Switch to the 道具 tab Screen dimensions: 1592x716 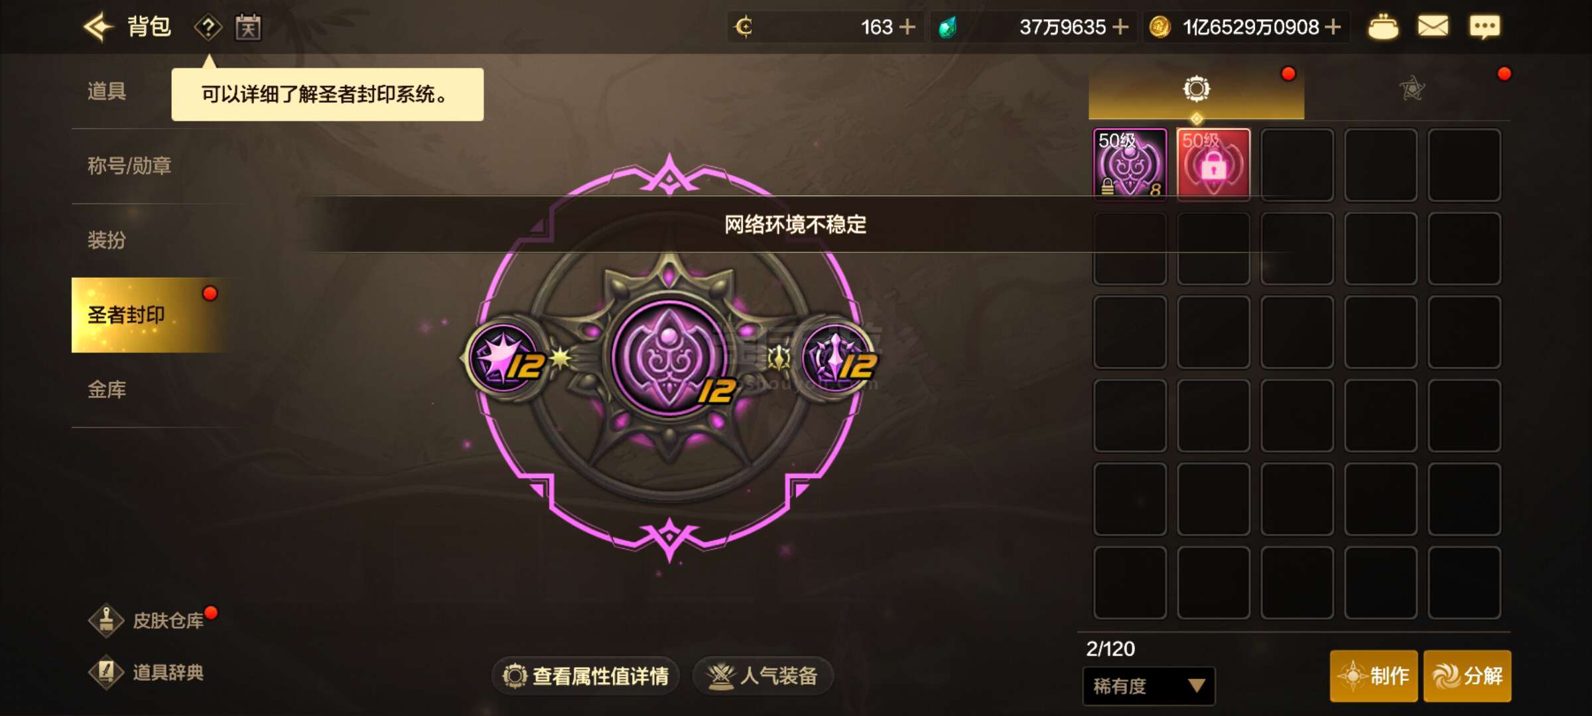[x=106, y=91]
